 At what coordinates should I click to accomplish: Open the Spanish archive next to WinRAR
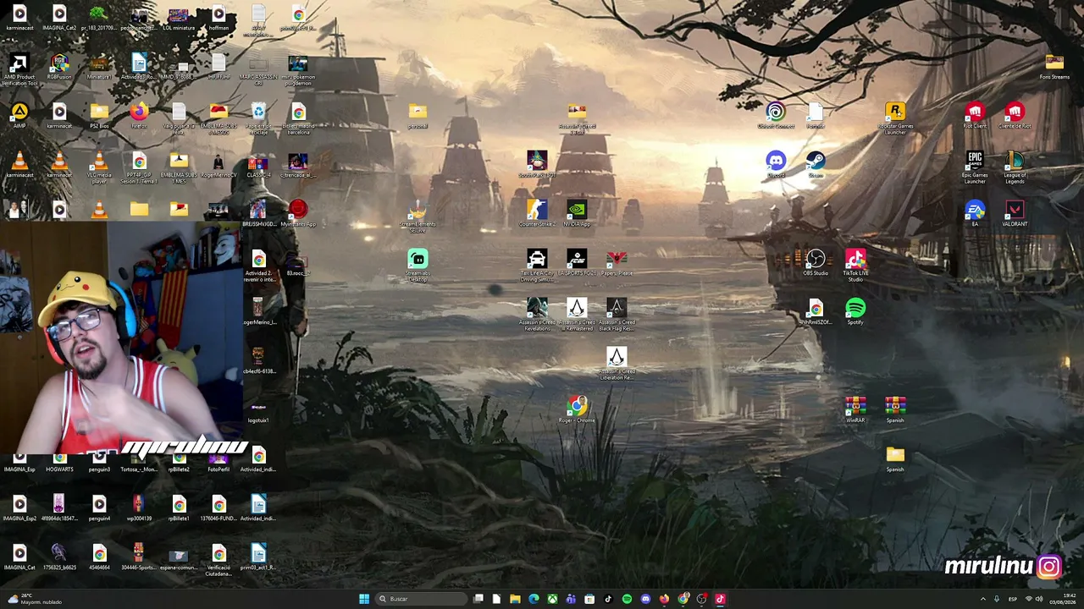coord(895,409)
